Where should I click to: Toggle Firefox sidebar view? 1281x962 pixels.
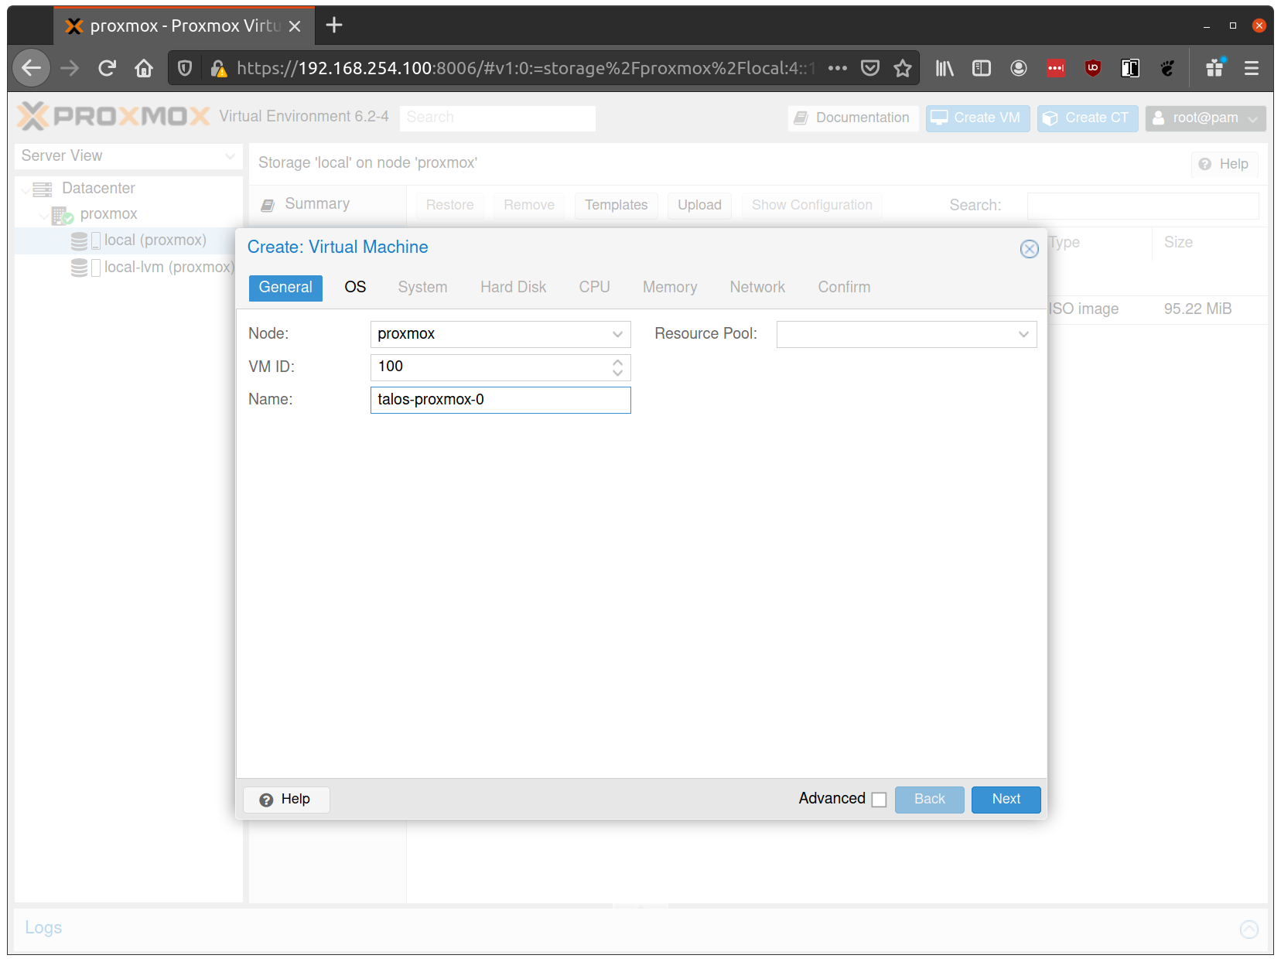pyautogui.click(x=982, y=68)
